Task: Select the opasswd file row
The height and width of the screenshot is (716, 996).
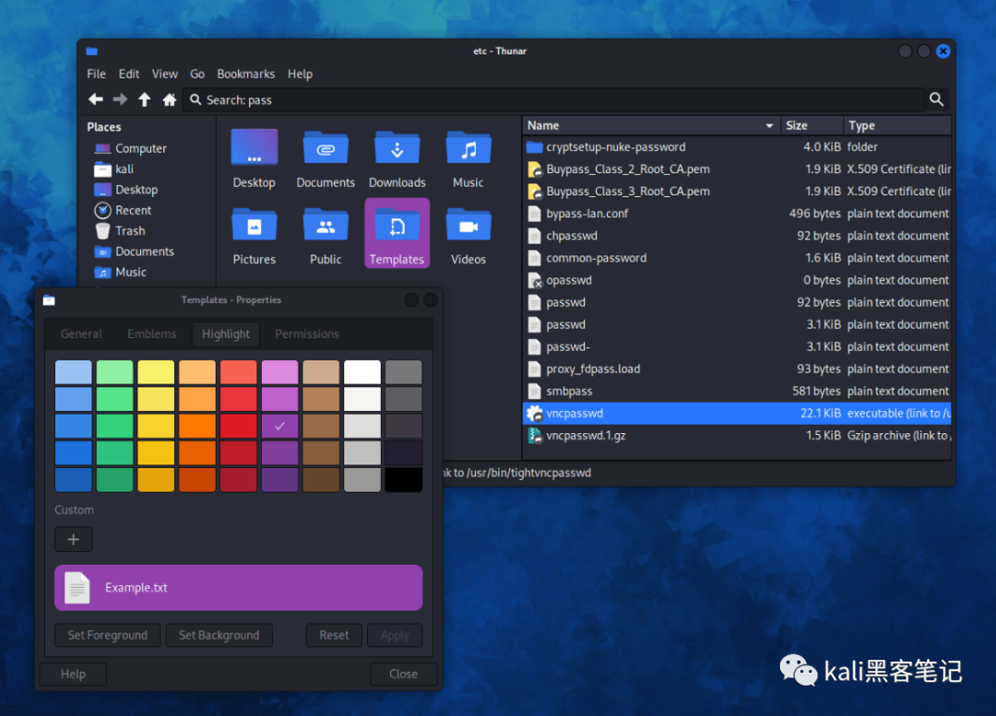Action: [738, 280]
